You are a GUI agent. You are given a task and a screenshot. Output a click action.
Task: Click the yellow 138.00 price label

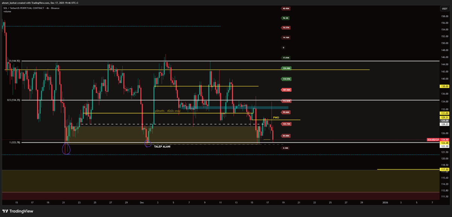click(x=444, y=86)
